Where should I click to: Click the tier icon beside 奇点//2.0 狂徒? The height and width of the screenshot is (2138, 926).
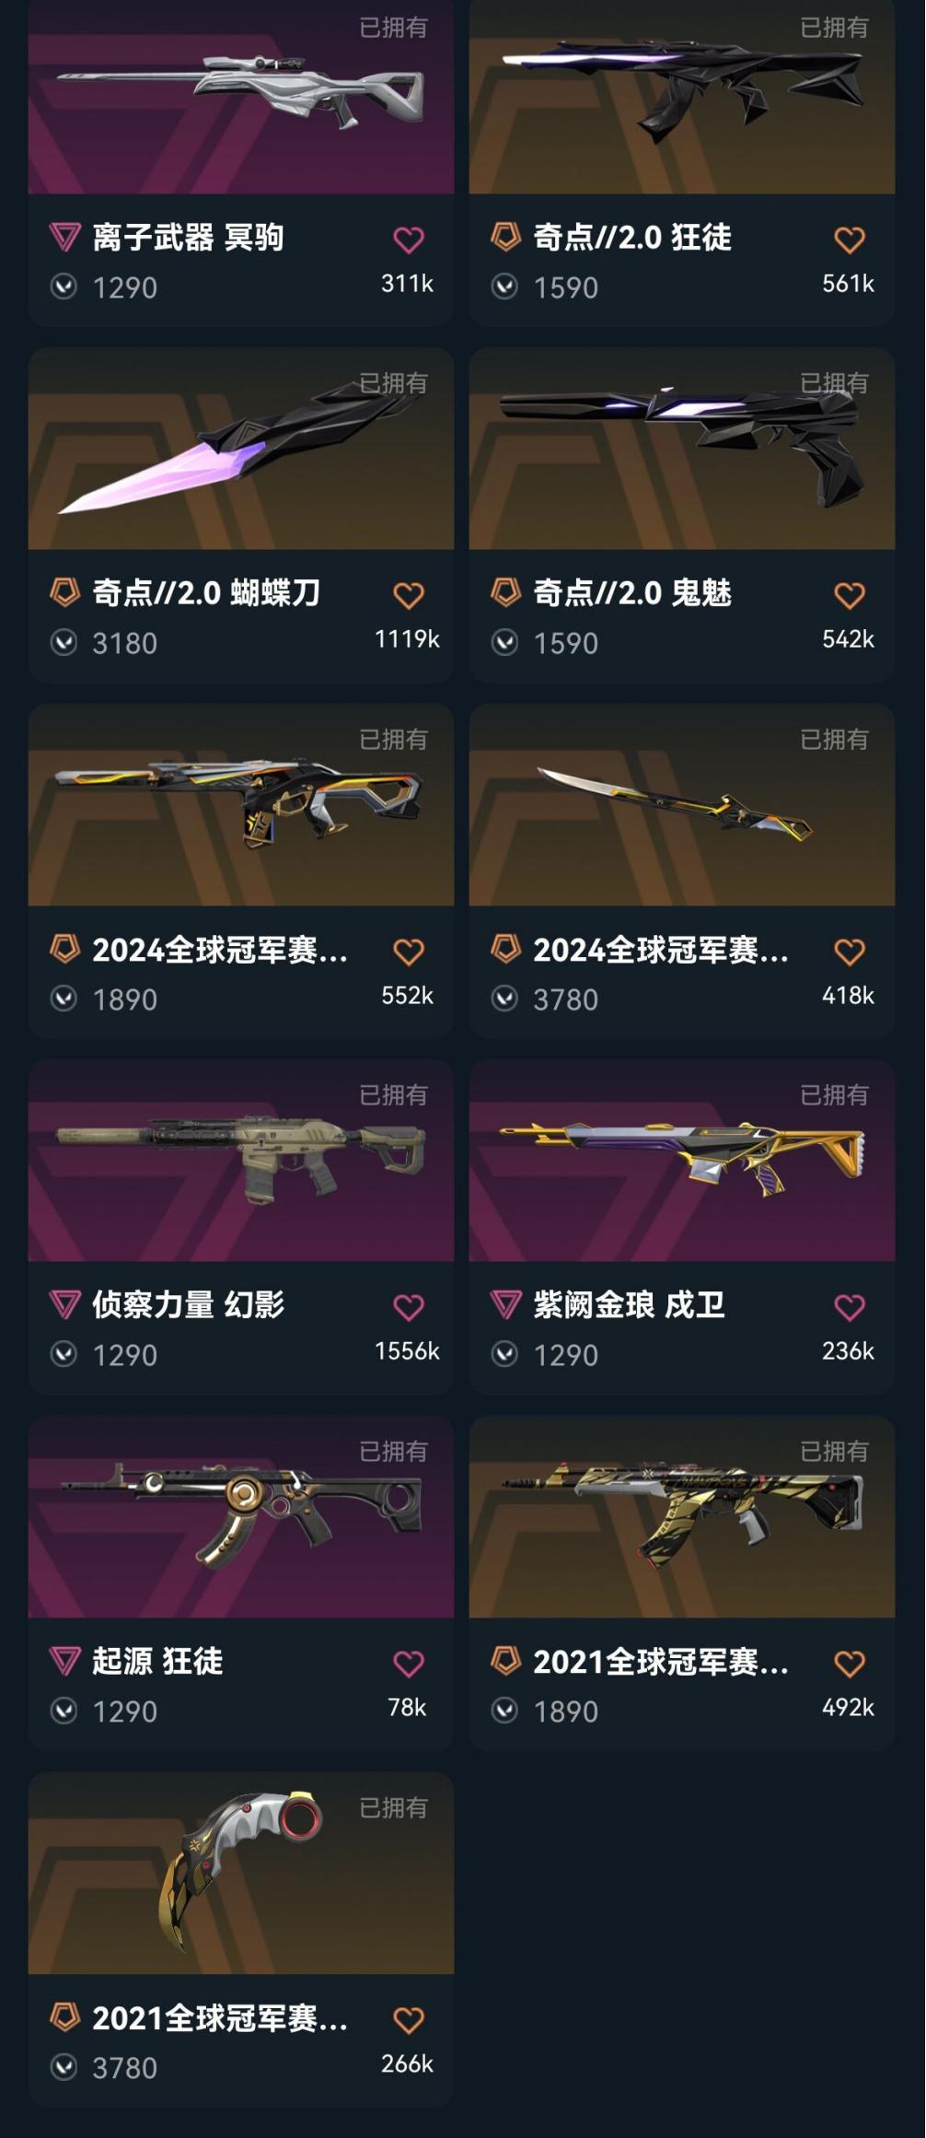(505, 237)
